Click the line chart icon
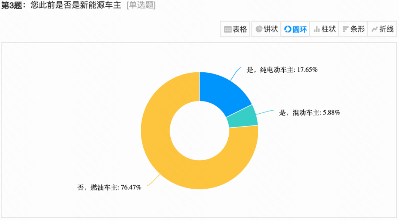This screenshot has height=220, width=399. pos(374,29)
